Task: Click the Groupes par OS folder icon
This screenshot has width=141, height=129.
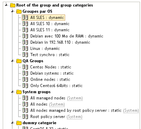Action: pyautogui.click(x=19, y=11)
